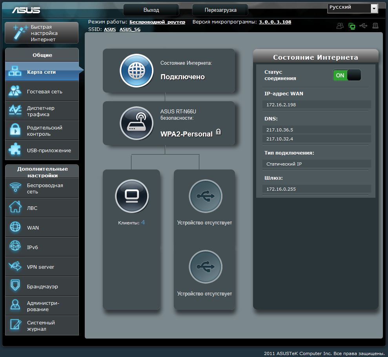Image resolution: width=388 pixels, height=357 pixels.
Task: Click the Диспетчер трафика graph icon
Action: 15,110
